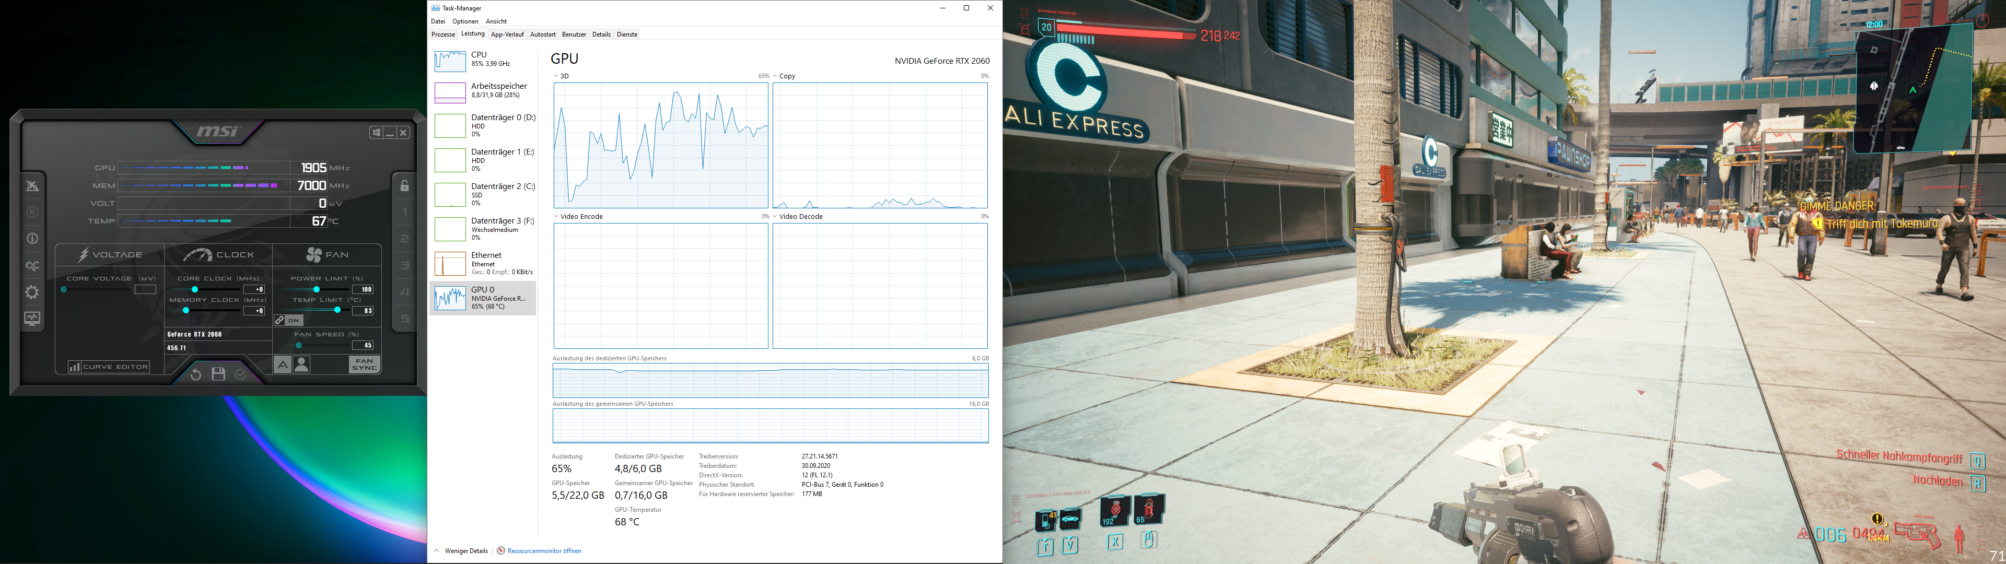Click the Clock gauge header icon
This screenshot has width=2006, height=564.
tap(198, 255)
